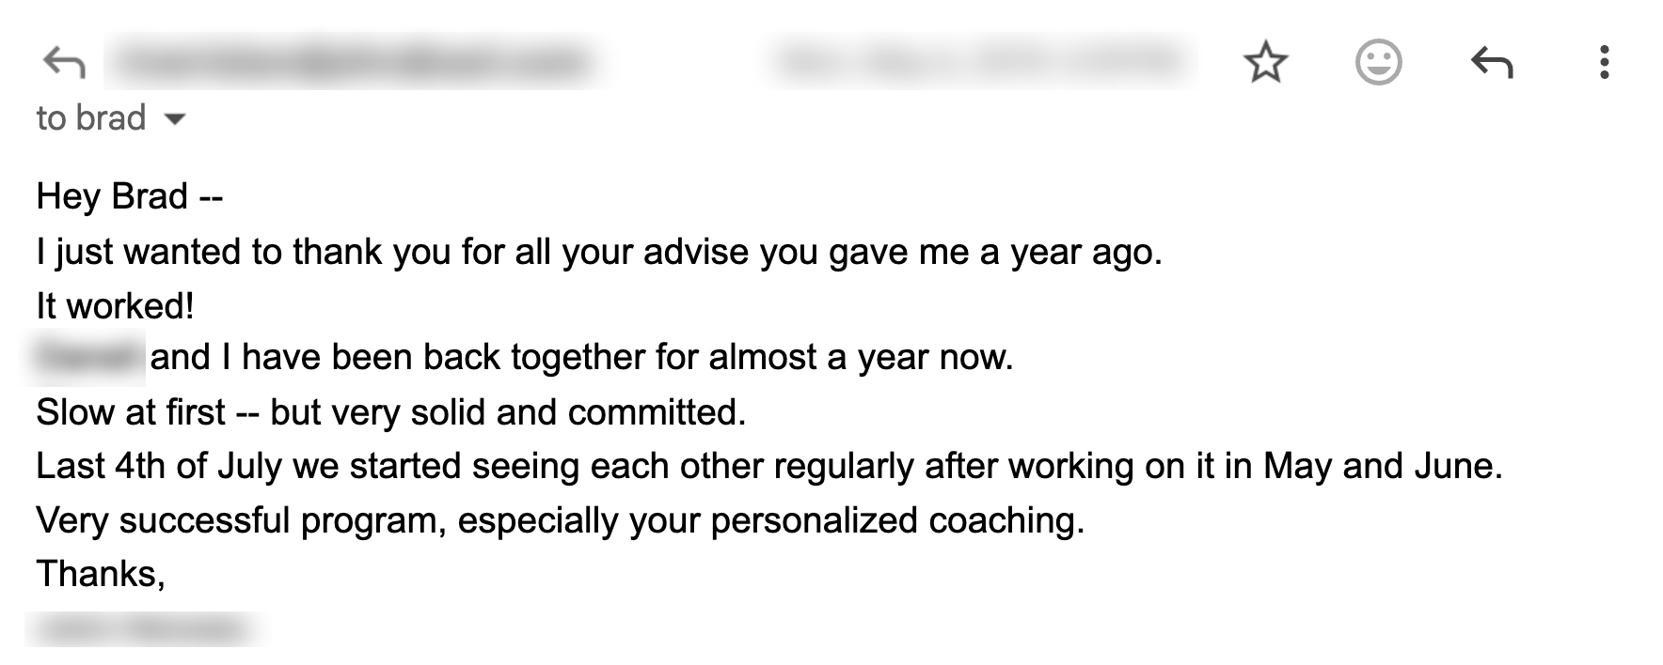This screenshot has height=665, width=1663.
Task: Open the three-dot more options menu
Action: [1604, 63]
